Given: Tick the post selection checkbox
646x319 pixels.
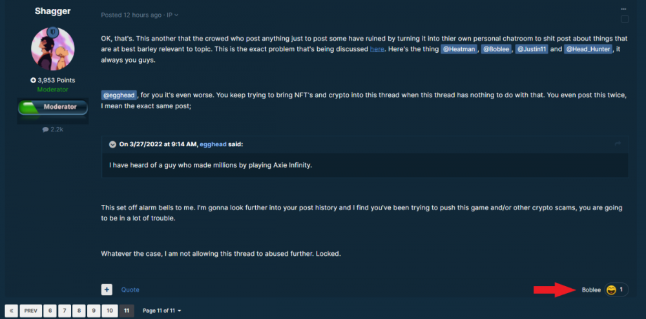Looking at the screenshot, I should tap(625, 19).
